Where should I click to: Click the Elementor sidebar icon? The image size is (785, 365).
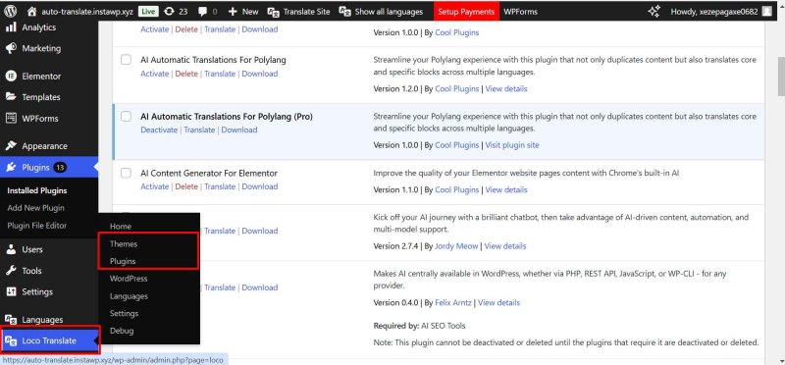(x=11, y=77)
